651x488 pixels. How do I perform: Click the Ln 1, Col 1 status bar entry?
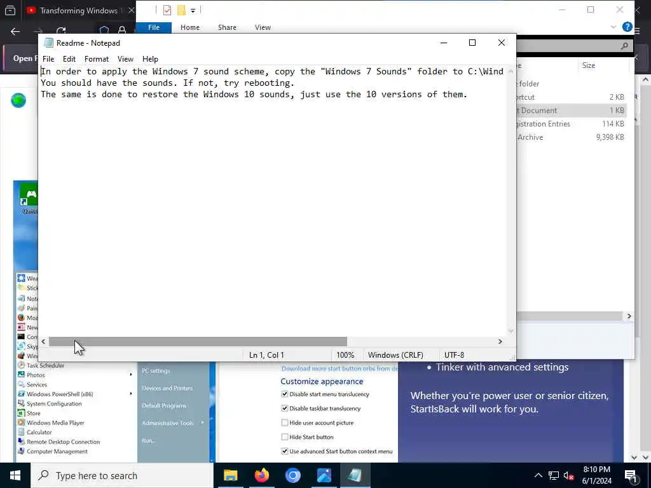266,355
